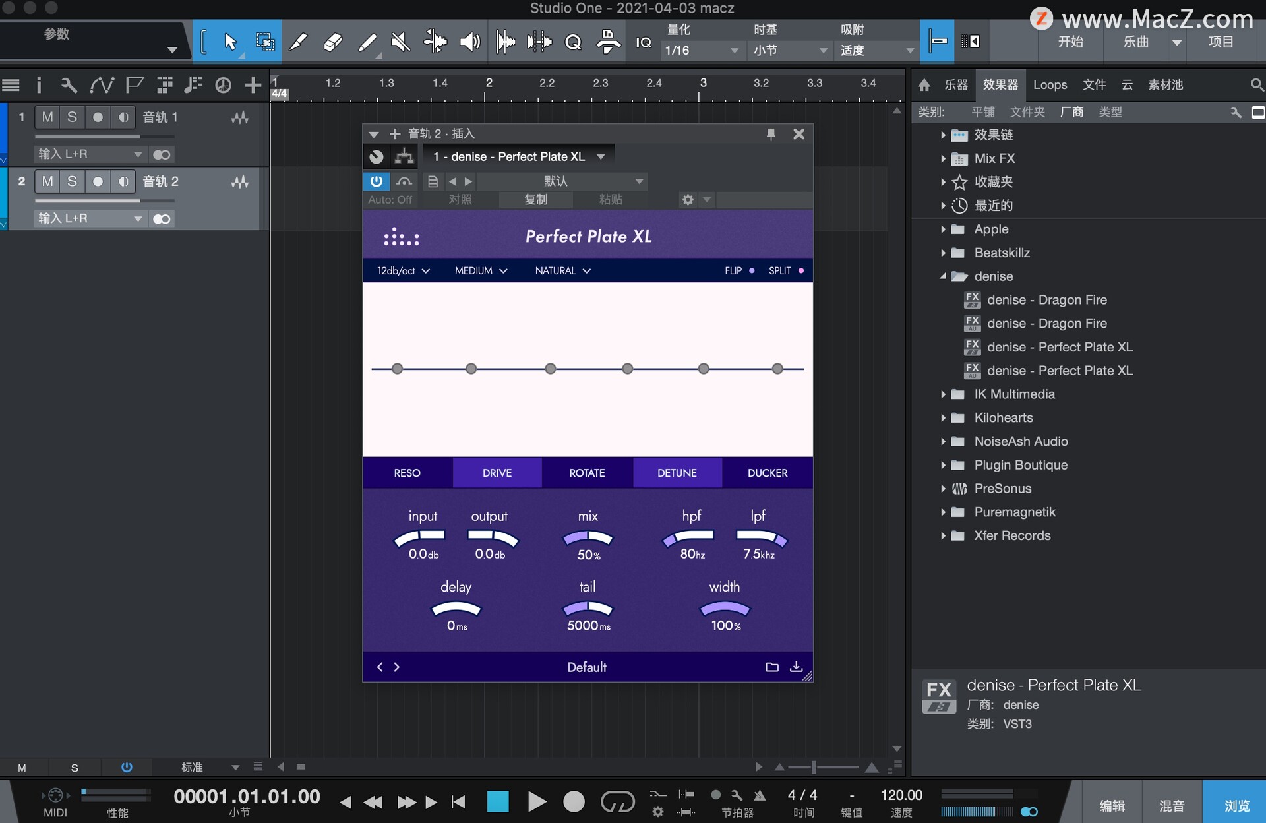Click the width knob at 100%
This screenshot has width=1266, height=823.
click(725, 609)
